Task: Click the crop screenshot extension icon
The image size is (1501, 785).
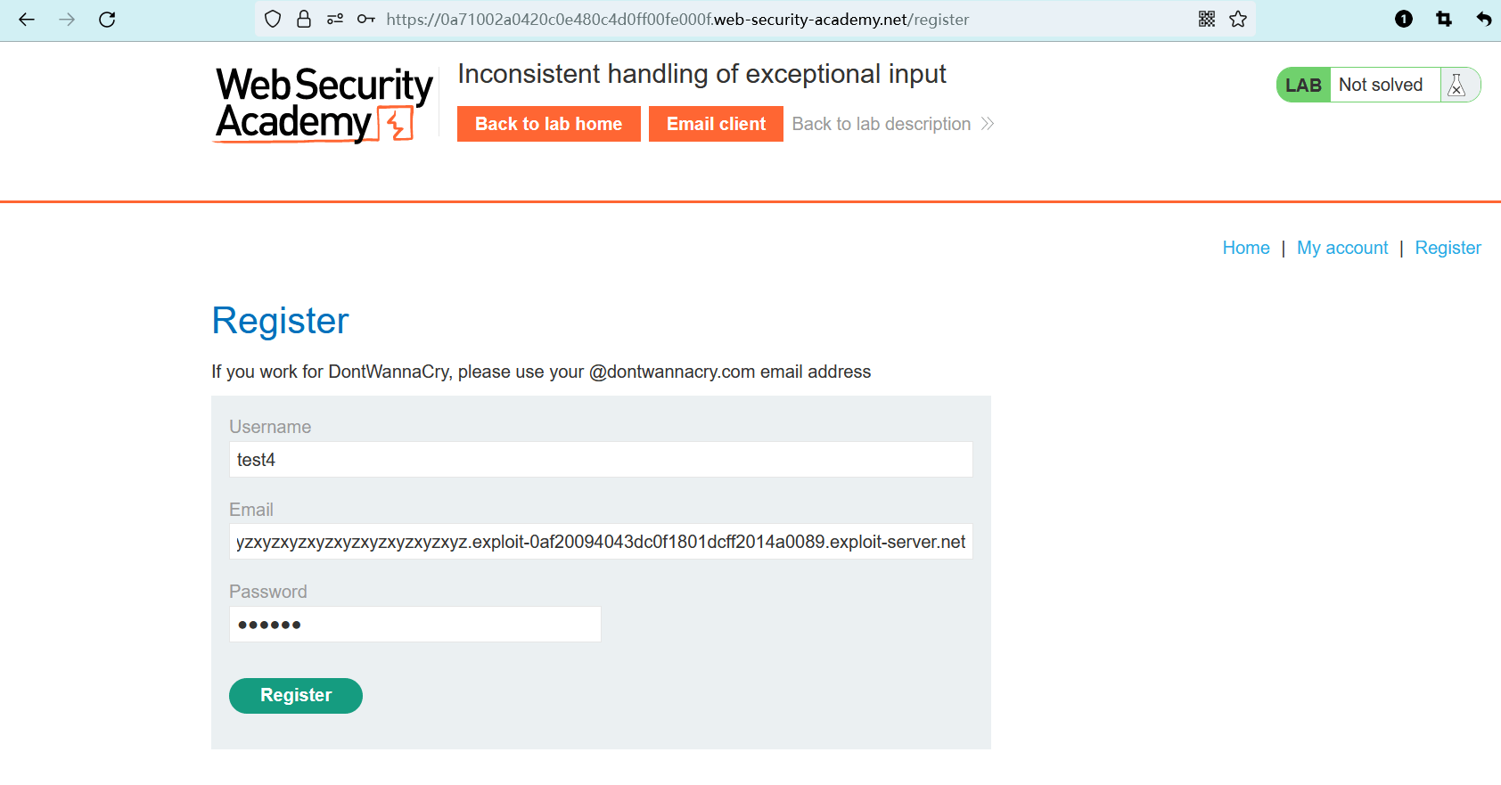Action: click(x=1444, y=20)
